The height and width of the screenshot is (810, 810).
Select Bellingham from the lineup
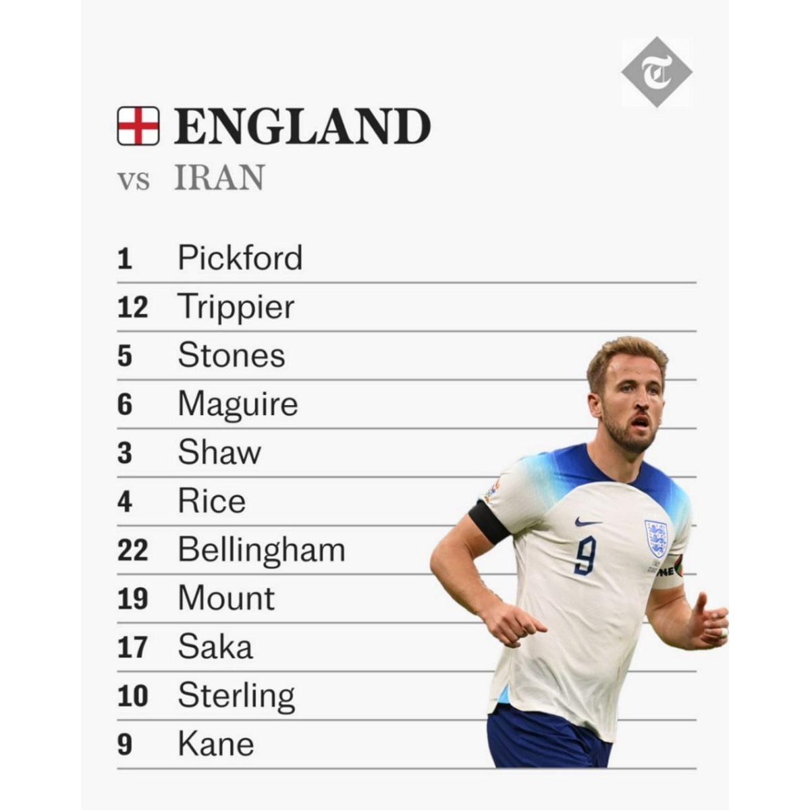tap(261, 550)
